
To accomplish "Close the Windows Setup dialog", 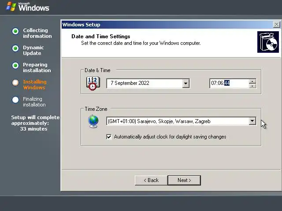I will (276, 25).
